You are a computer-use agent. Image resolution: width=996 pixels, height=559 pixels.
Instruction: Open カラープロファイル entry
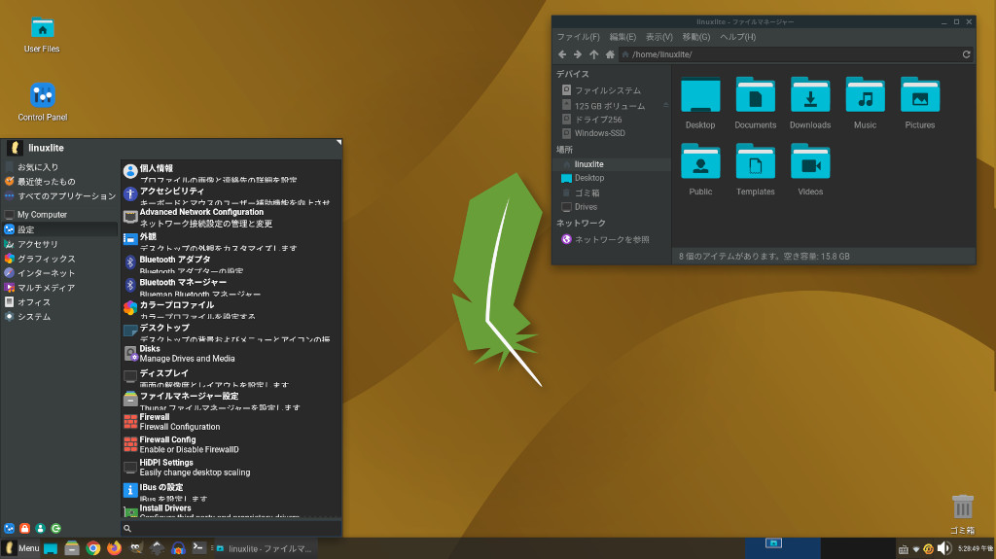click(231, 309)
